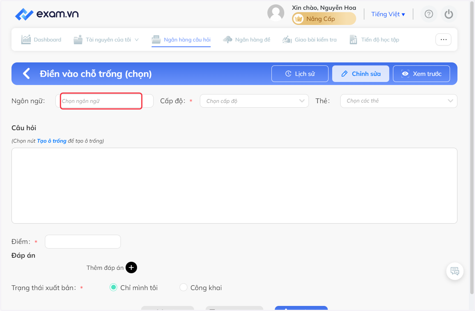Click the Tạo ô trống link

(51, 141)
